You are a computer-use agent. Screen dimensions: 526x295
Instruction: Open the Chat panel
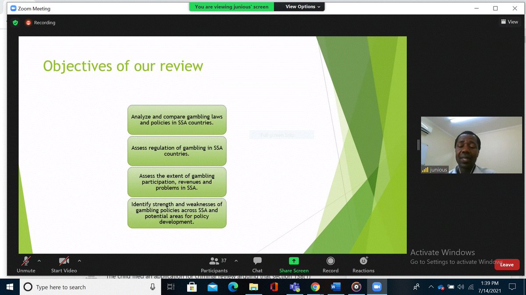tap(257, 264)
